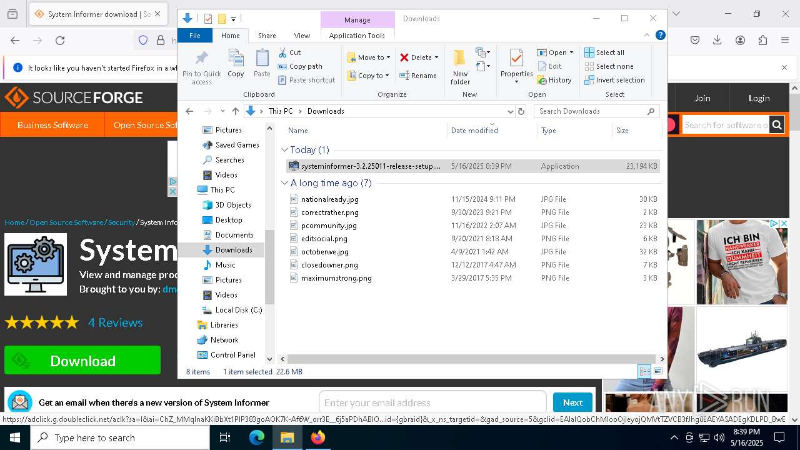
Task: Open the Login link on SourceForge
Action: tap(759, 98)
